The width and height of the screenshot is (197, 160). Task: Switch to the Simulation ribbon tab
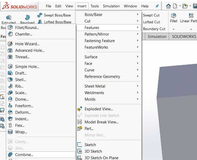click(157, 37)
